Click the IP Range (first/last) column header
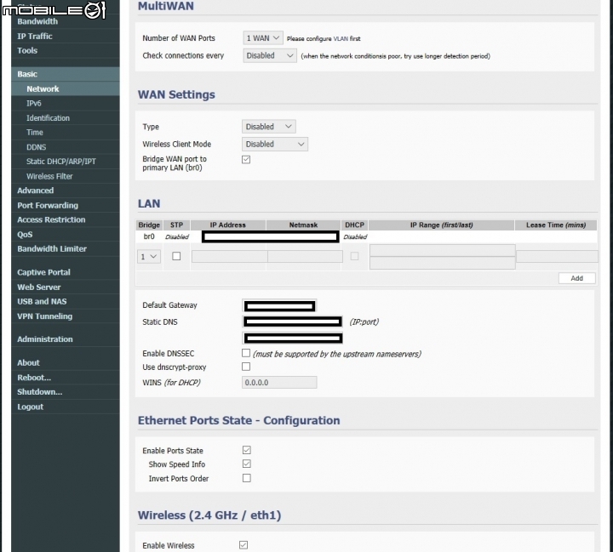Image resolution: width=613 pixels, height=552 pixels. point(441,225)
